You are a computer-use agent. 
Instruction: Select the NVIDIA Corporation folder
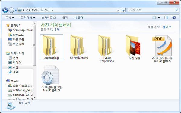click(107, 49)
